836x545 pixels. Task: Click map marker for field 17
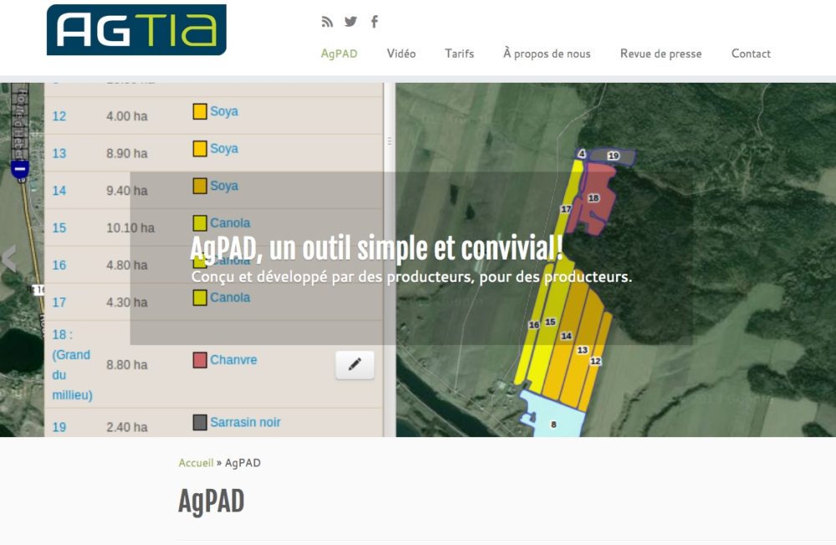(566, 209)
